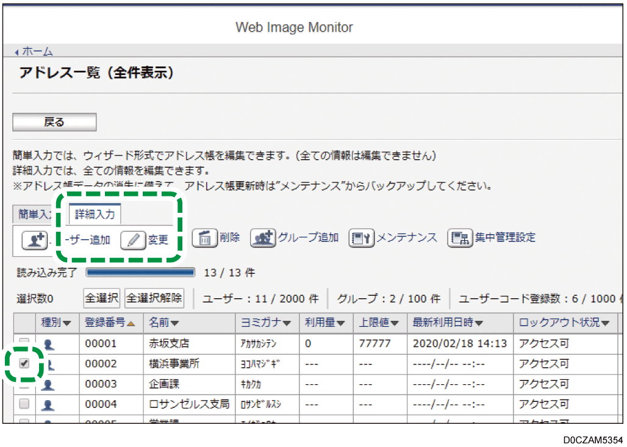Open グループ追加 to add a group
The height and width of the screenshot is (447, 627).
pyautogui.click(x=263, y=239)
